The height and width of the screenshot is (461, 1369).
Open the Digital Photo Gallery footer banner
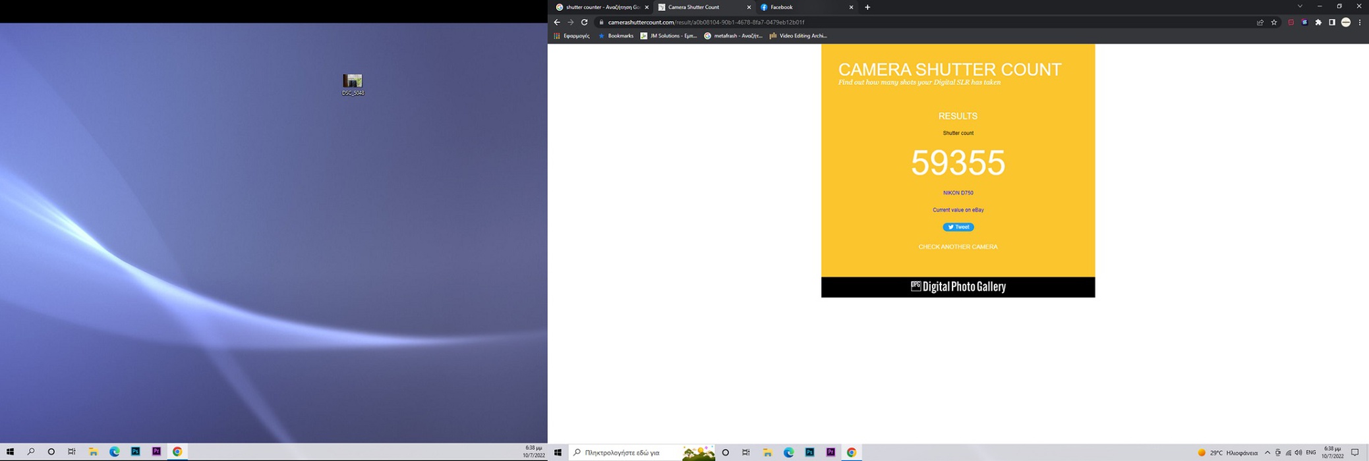click(x=958, y=286)
